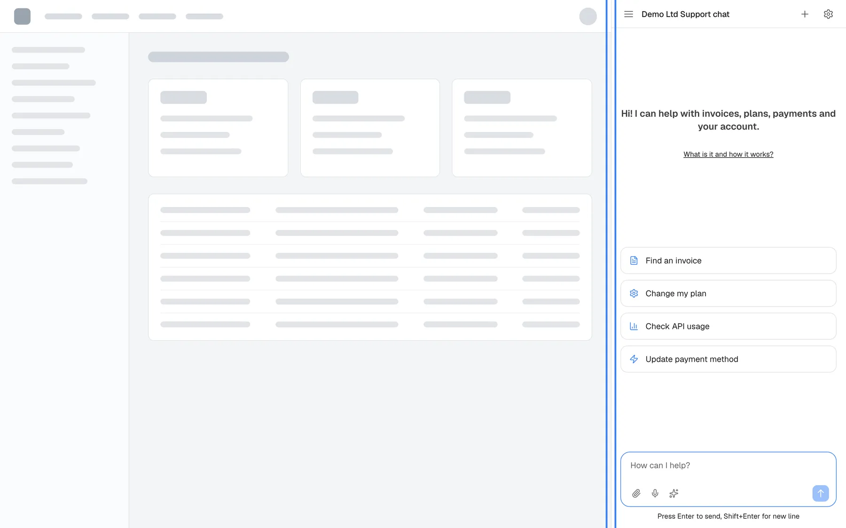The height and width of the screenshot is (528, 846).
Task: Open the chat hamburger menu
Action: pos(628,14)
